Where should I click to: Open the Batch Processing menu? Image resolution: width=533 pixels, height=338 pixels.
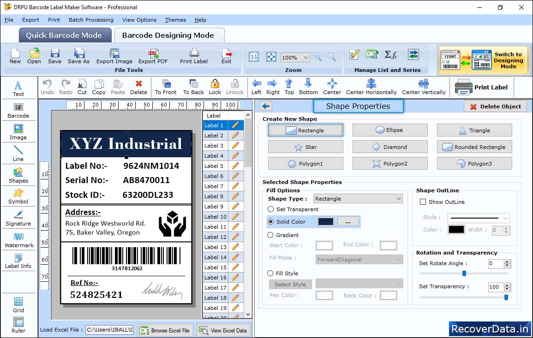point(91,20)
